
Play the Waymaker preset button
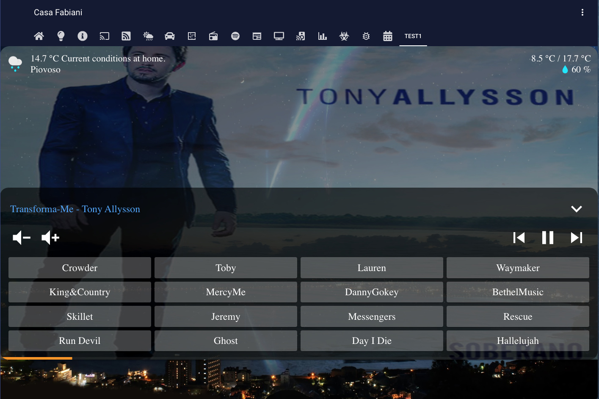coord(518,268)
